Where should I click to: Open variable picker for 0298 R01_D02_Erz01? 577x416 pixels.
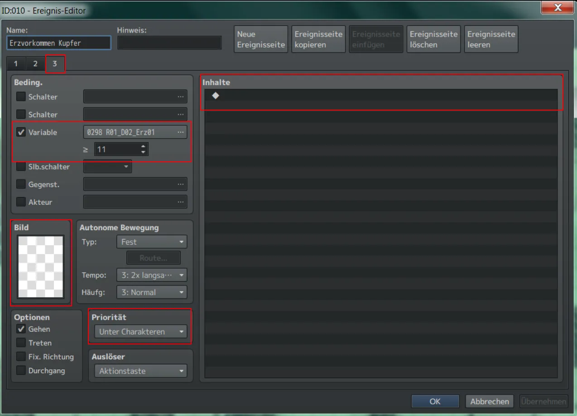tap(181, 132)
